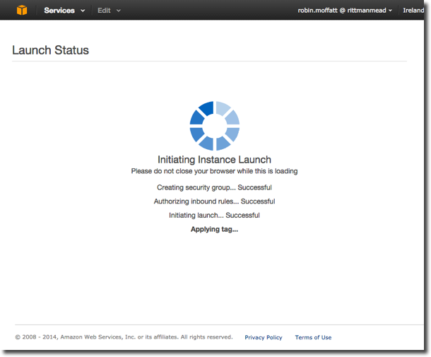Screen dimensions: 431x357
Task: Click the darkest blue spinner segment
Action: click(x=206, y=108)
